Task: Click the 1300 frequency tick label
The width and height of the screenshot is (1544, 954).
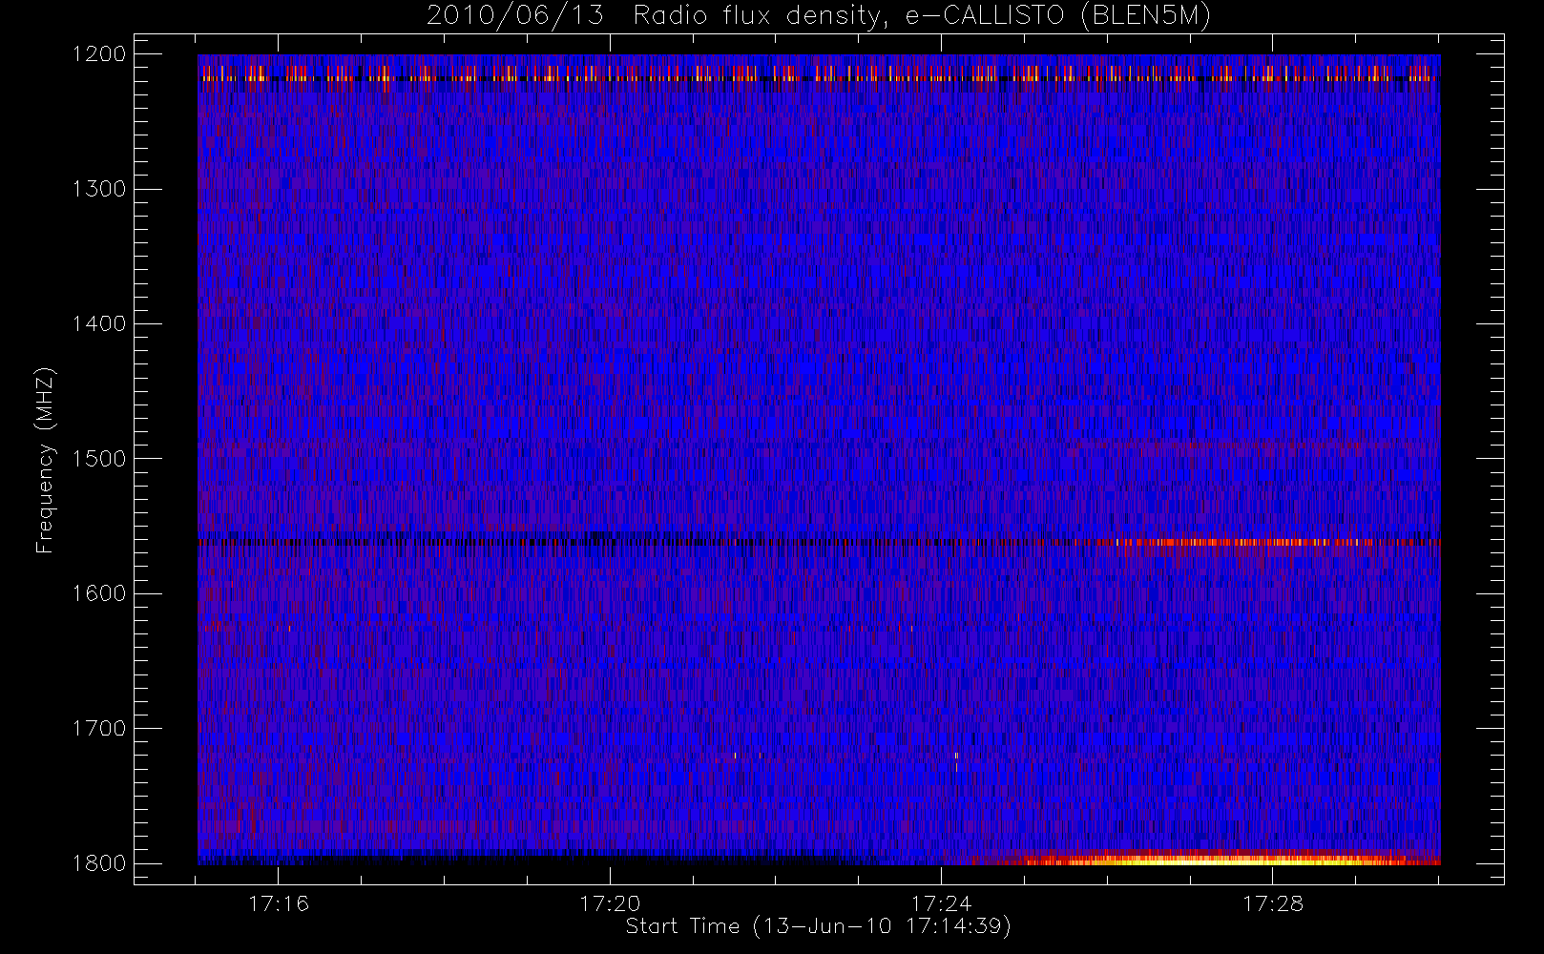Action: tap(99, 189)
